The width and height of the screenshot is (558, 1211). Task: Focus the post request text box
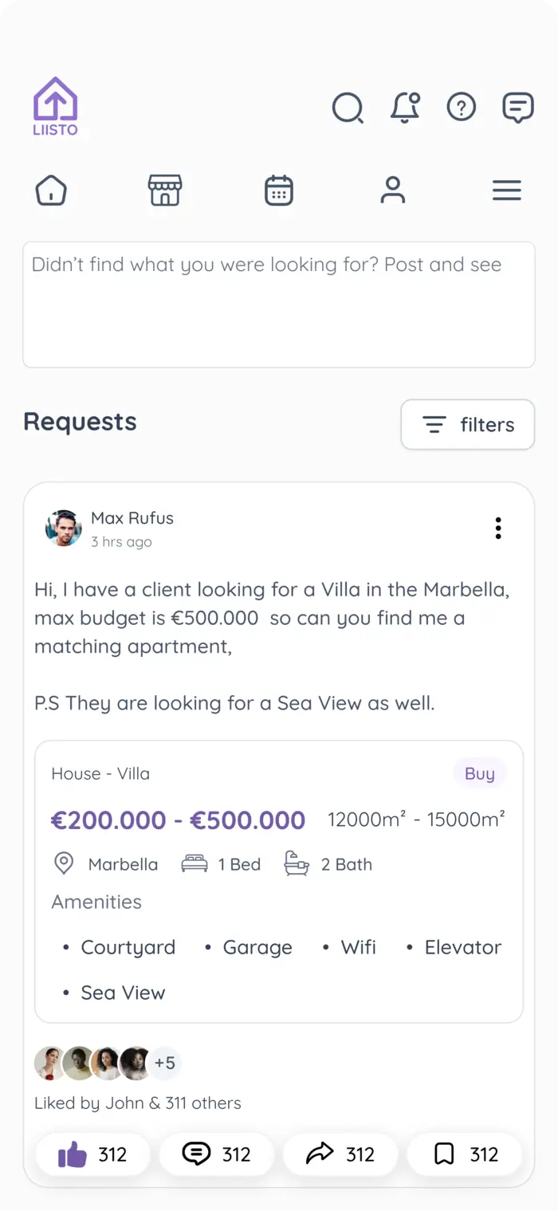[279, 305]
